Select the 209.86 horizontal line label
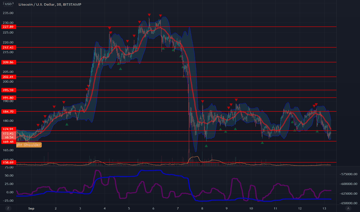 click(x=8, y=62)
